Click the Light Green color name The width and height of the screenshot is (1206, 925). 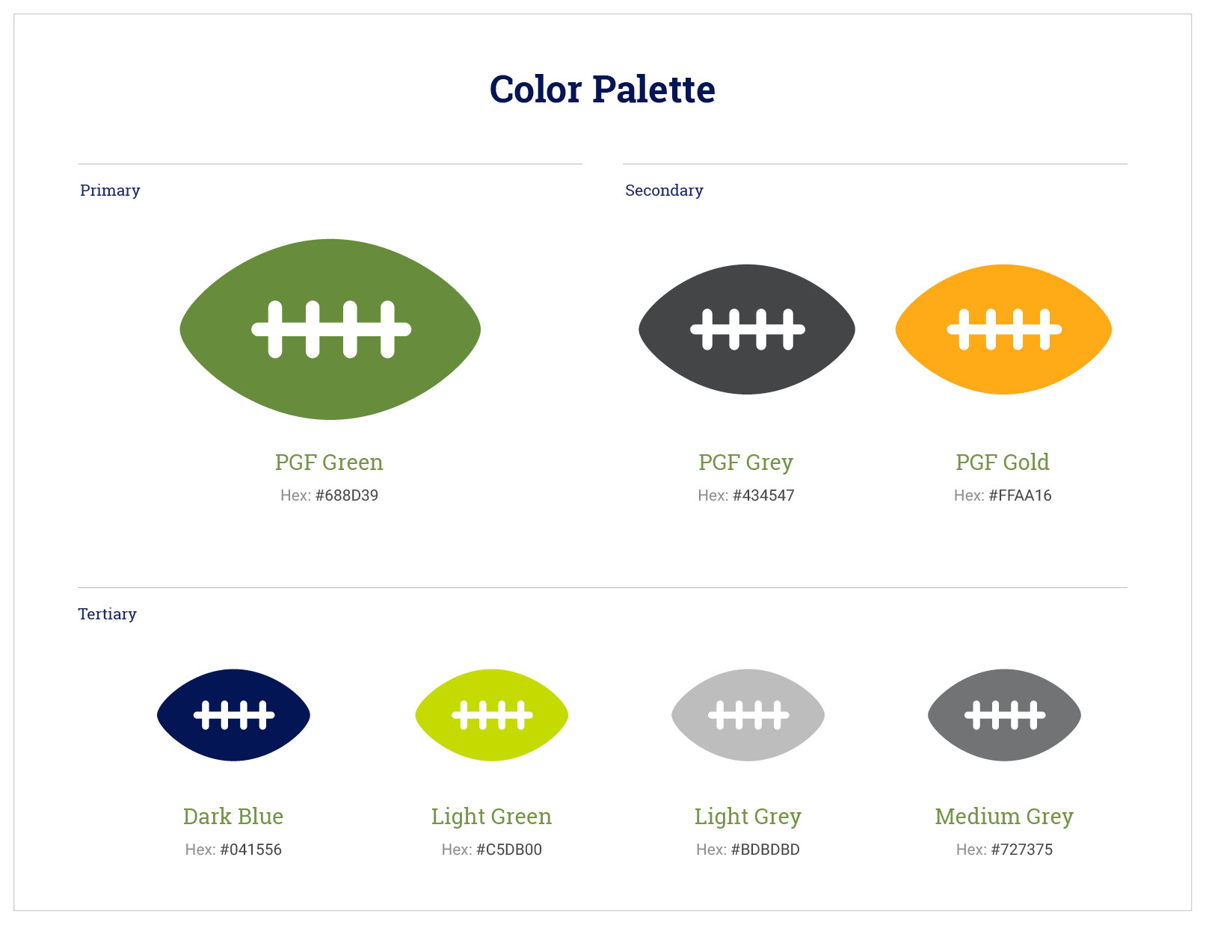click(x=491, y=817)
